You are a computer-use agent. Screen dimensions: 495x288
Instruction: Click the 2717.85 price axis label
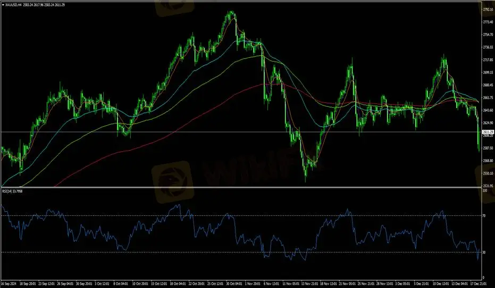(488, 60)
